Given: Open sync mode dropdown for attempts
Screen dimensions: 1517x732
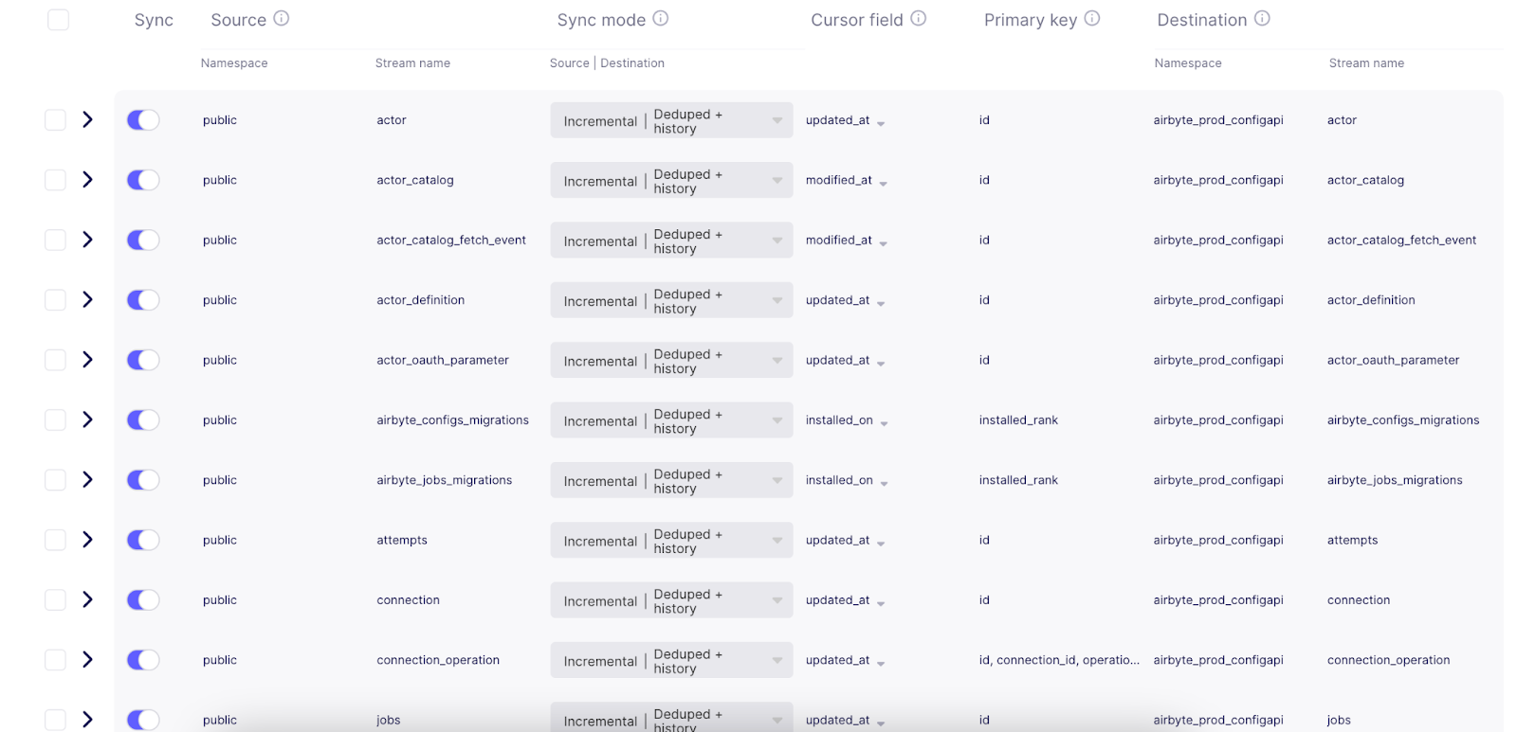Looking at the screenshot, I should (x=671, y=540).
